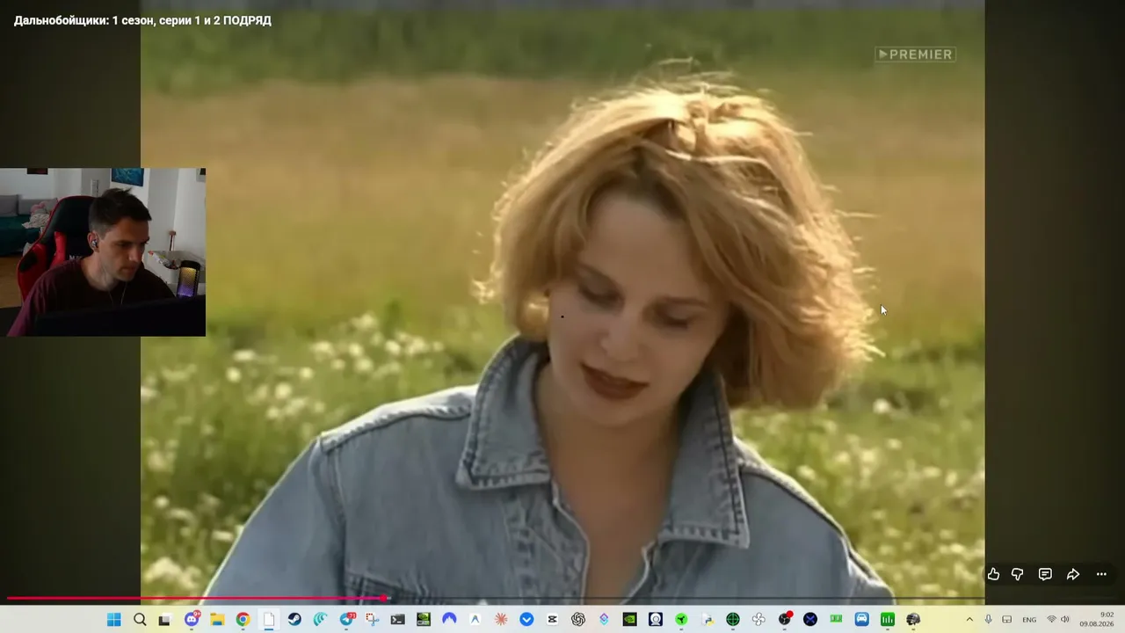This screenshot has height=633, width=1125.
Task: Open the clock showing 9:02 and date
Action: click(1097, 620)
